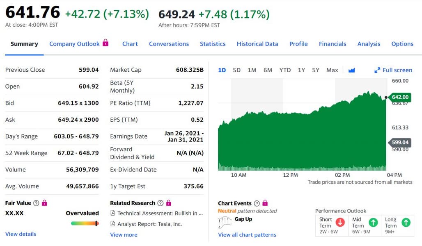Switch chart range to 5D
422x246 pixels.
tap(237, 70)
